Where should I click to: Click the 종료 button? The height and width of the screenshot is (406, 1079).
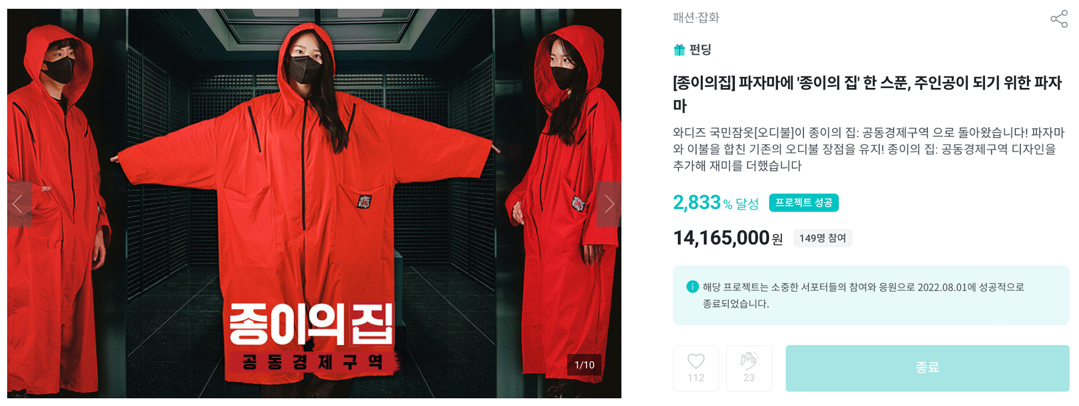tap(927, 368)
